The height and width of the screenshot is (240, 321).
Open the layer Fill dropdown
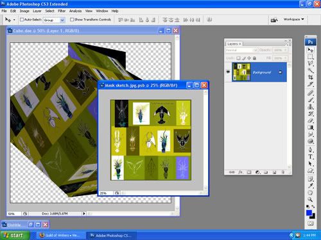point(285,58)
